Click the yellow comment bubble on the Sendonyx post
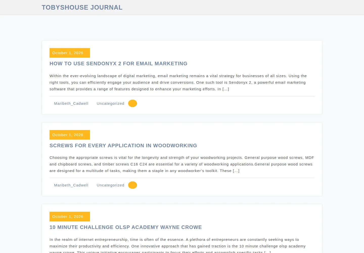This screenshot has height=253, width=364. pyautogui.click(x=132, y=103)
